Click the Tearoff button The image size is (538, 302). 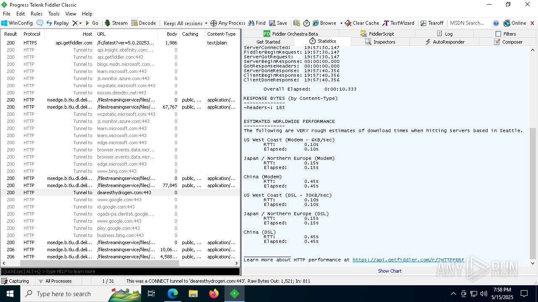pyautogui.click(x=432, y=23)
